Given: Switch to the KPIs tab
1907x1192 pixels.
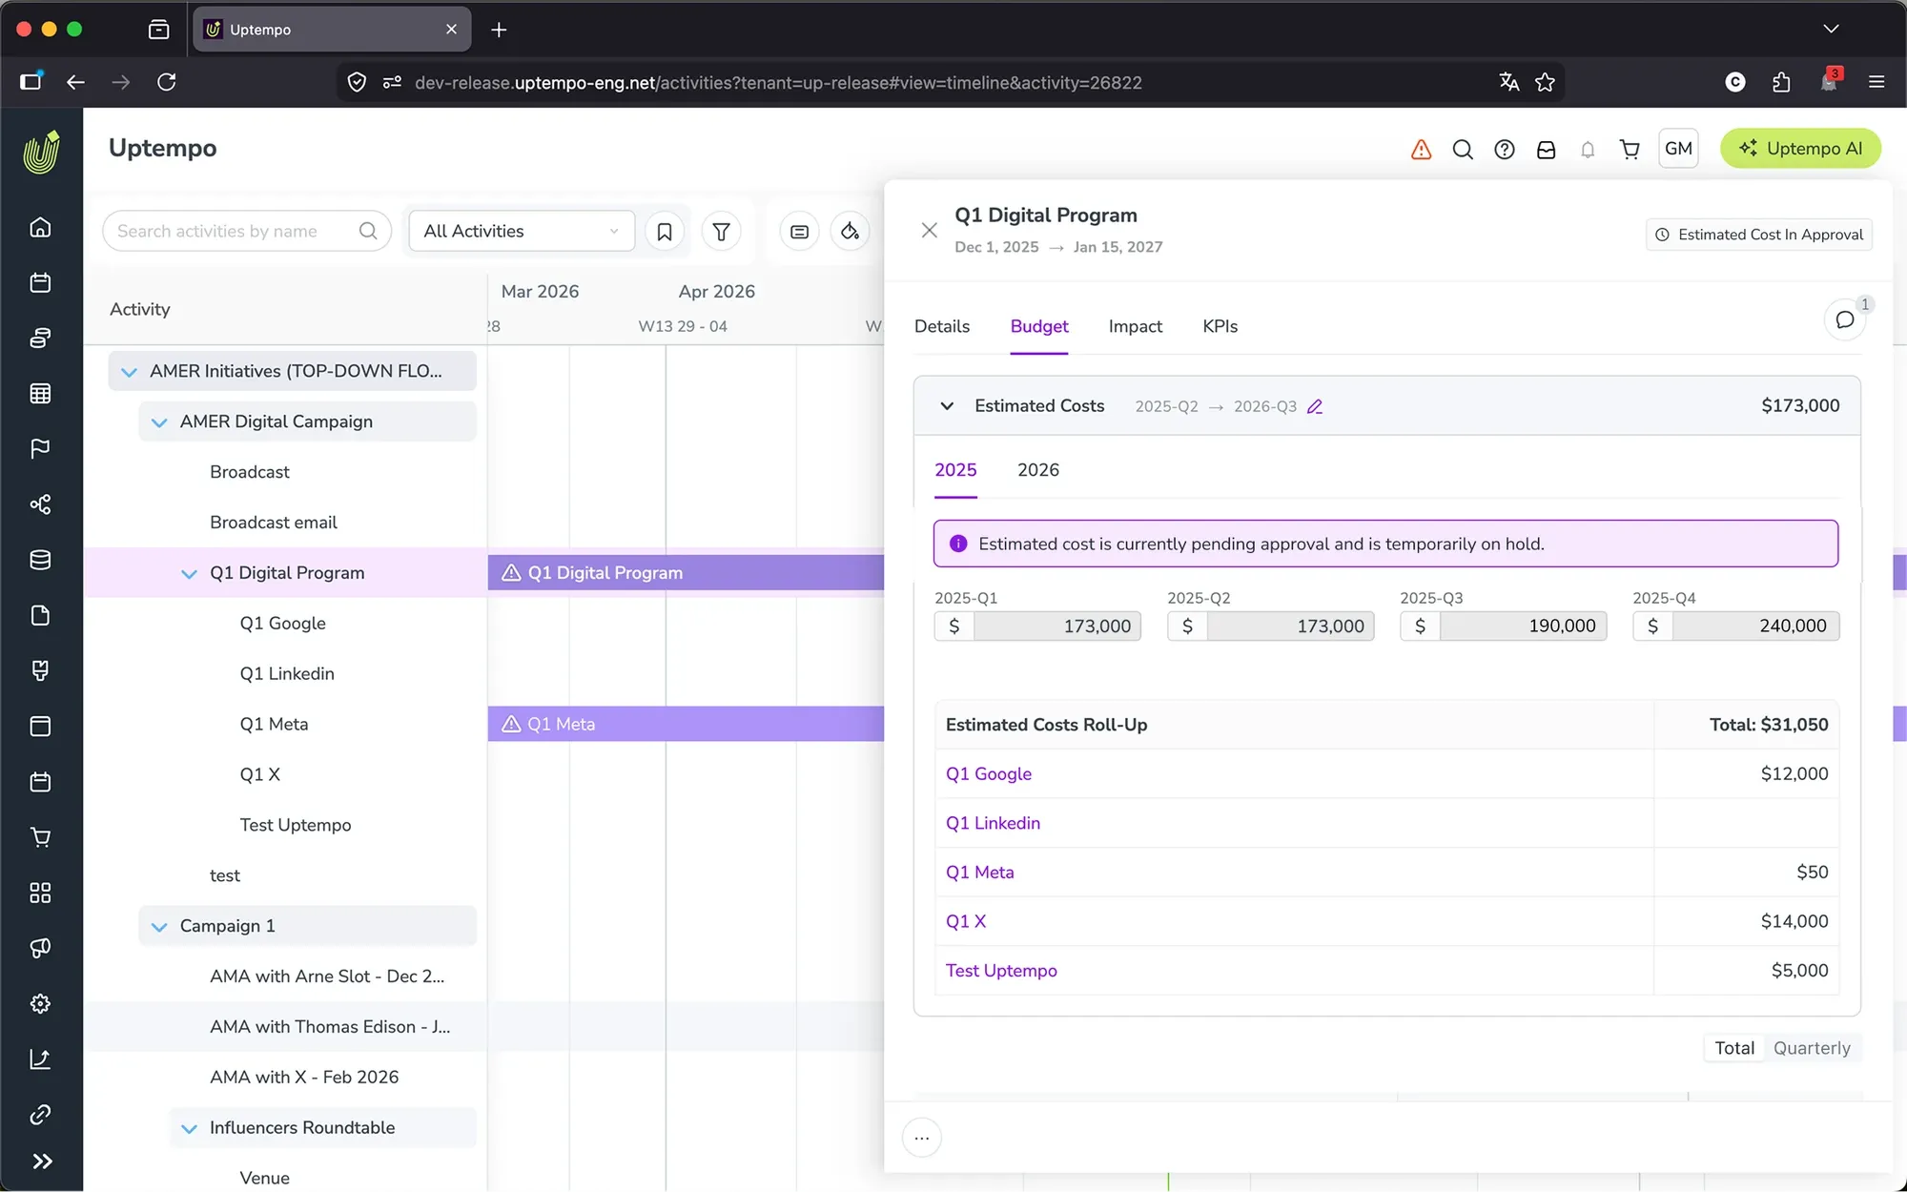Looking at the screenshot, I should coord(1220,326).
